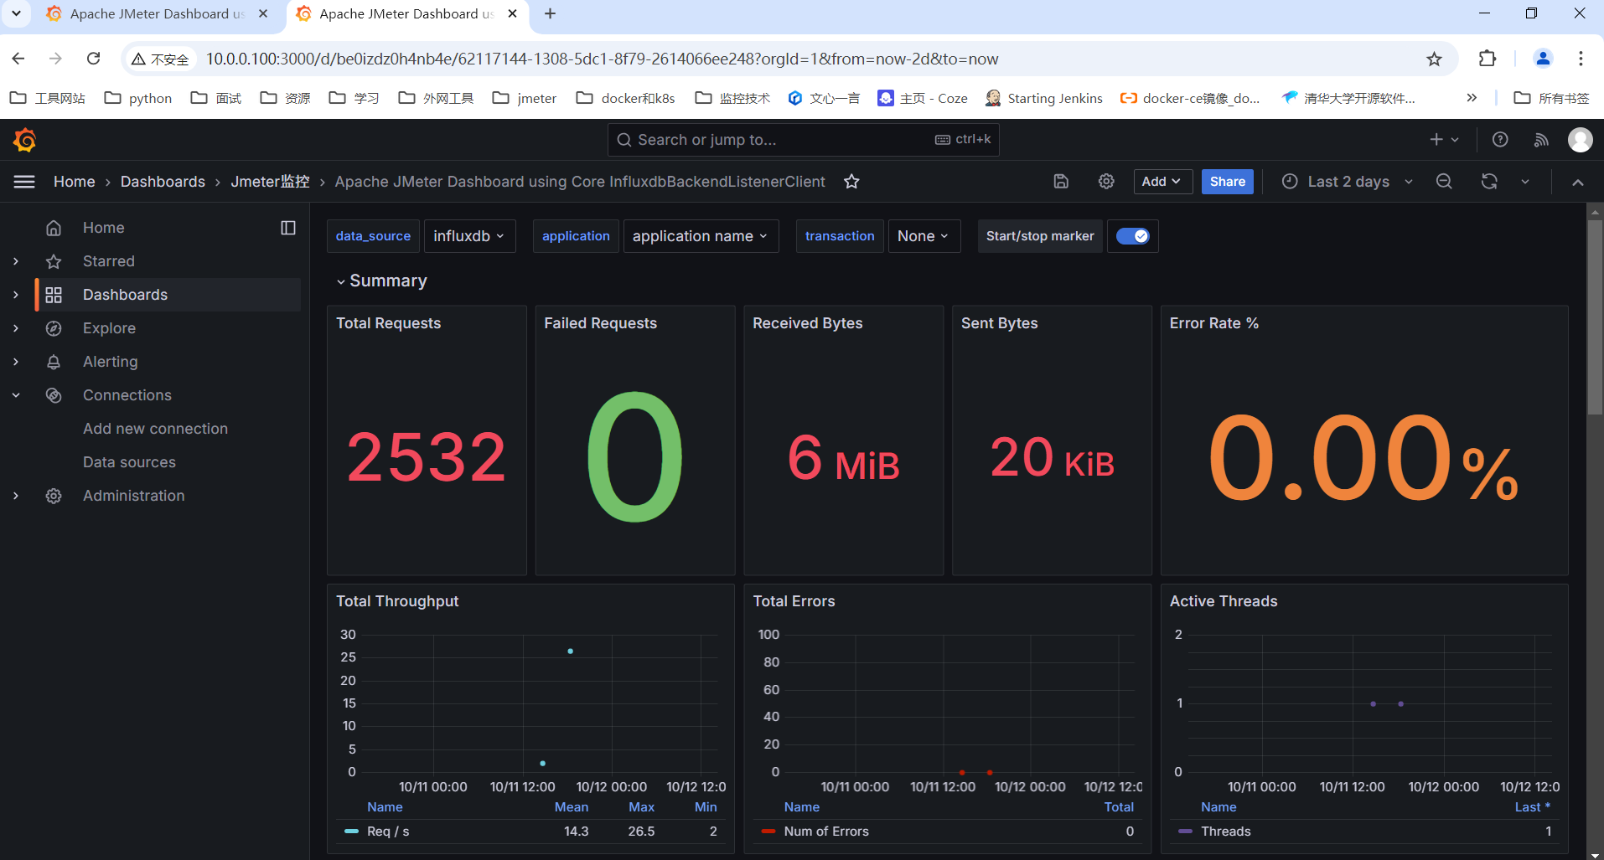Open user profile avatar
The image size is (1604, 860).
(1581, 140)
